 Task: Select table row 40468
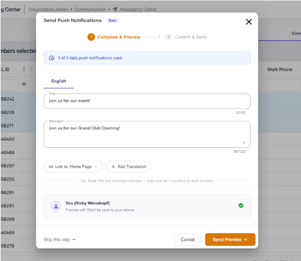tap(18, 152)
